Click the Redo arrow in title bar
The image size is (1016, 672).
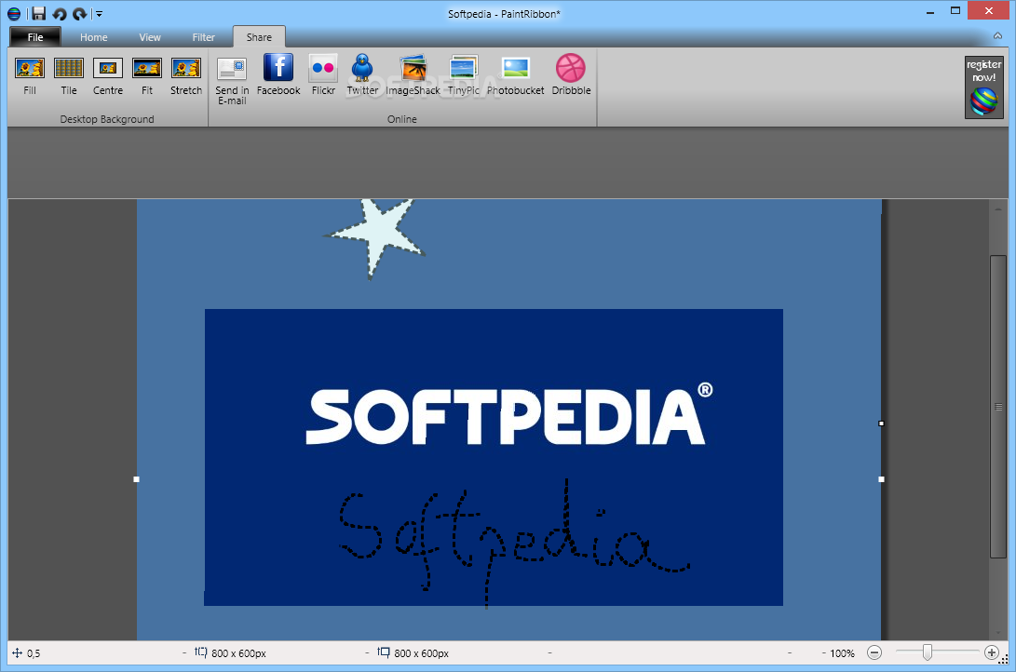(80, 13)
